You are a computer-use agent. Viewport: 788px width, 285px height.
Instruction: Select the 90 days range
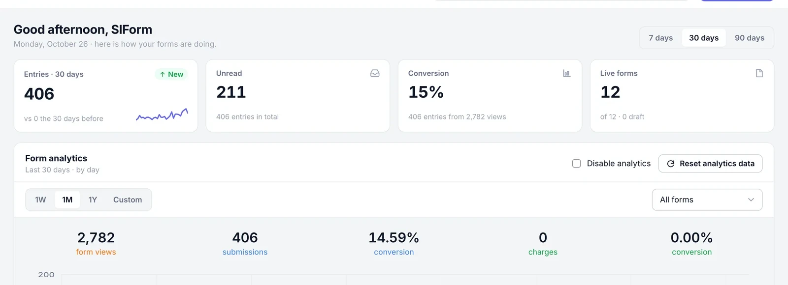pos(750,38)
